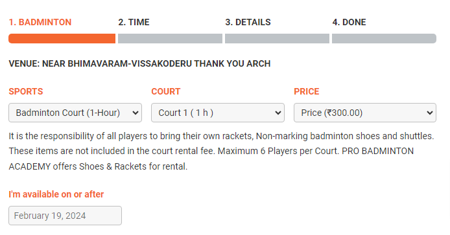Click the orange filled progress bar segment

(x=62, y=38)
